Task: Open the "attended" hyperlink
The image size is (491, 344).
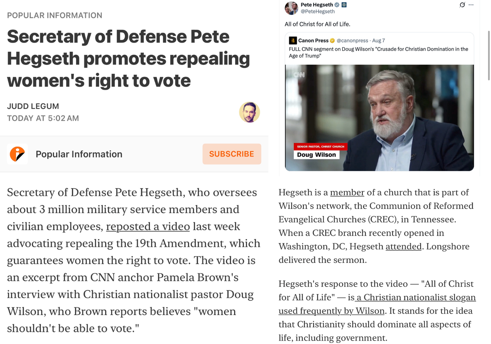Action: [x=403, y=246]
